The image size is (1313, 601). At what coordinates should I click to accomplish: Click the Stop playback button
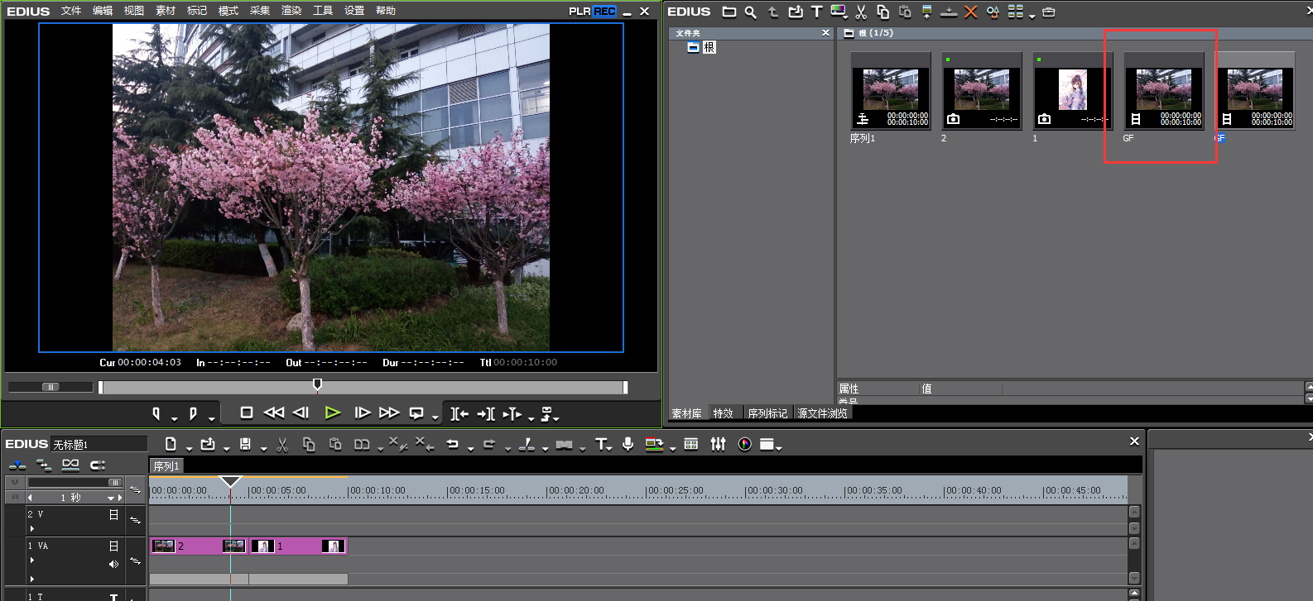[246, 413]
